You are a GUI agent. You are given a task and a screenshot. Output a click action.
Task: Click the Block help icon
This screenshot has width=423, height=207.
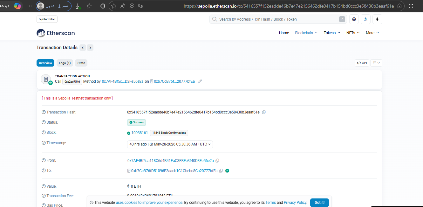[44, 133]
